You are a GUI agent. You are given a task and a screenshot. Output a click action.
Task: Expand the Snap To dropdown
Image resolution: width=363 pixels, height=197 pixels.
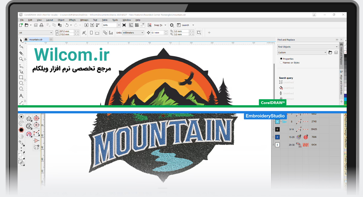(165, 25)
